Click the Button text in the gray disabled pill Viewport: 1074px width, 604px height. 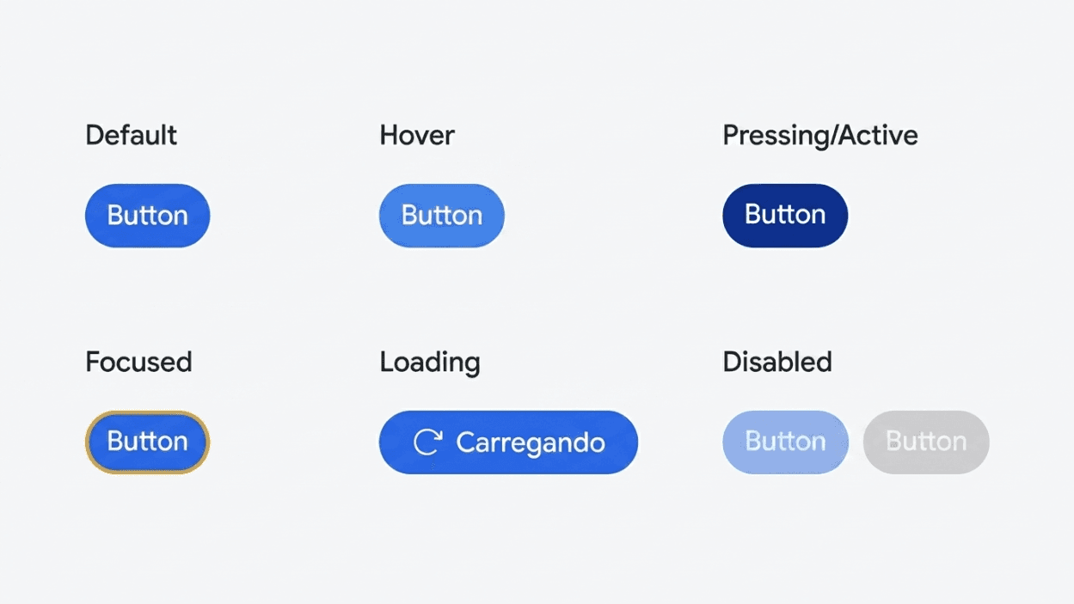pos(926,442)
